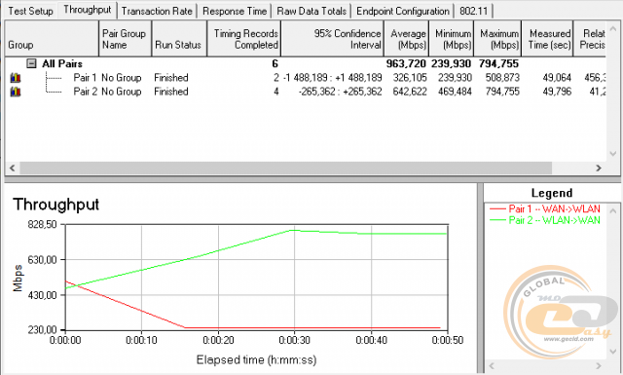Click Pair 1 measured time 49,064
The width and height of the screenshot is (623, 375).
(x=557, y=78)
